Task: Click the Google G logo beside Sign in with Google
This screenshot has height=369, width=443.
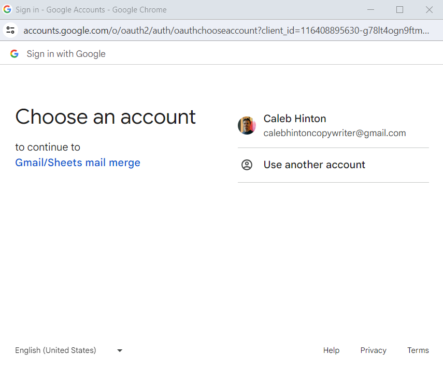Action: (14, 54)
